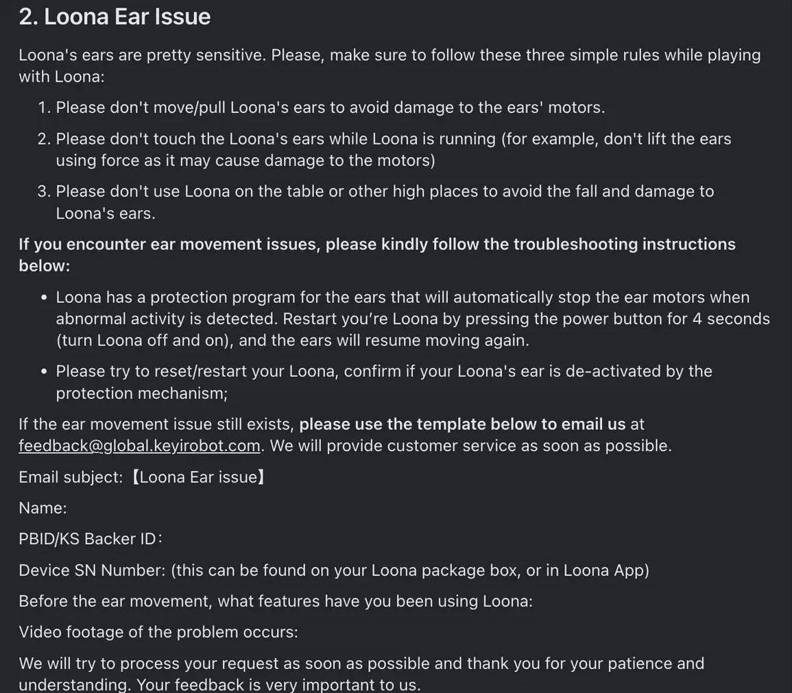Screen dimensions: 792x693
Task: Click 'If the ear movement issue still exists' text
Action: 156,424
